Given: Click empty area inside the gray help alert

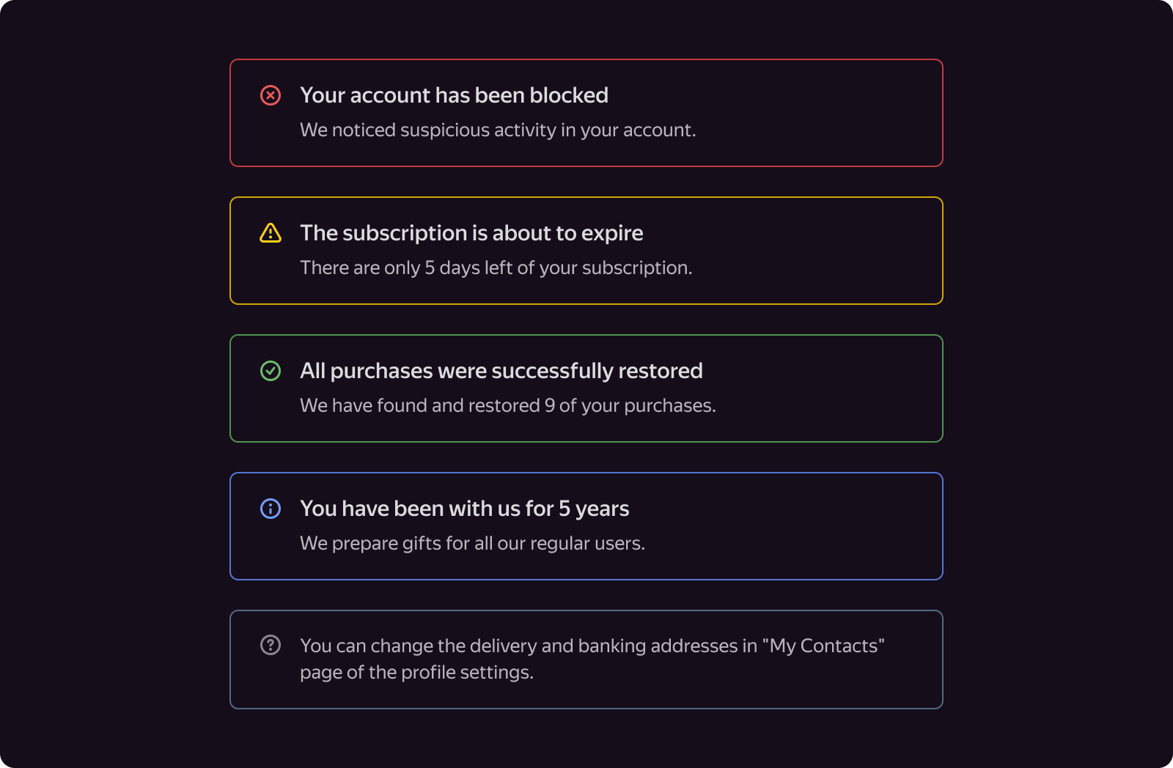Looking at the screenshot, I should [733, 685].
